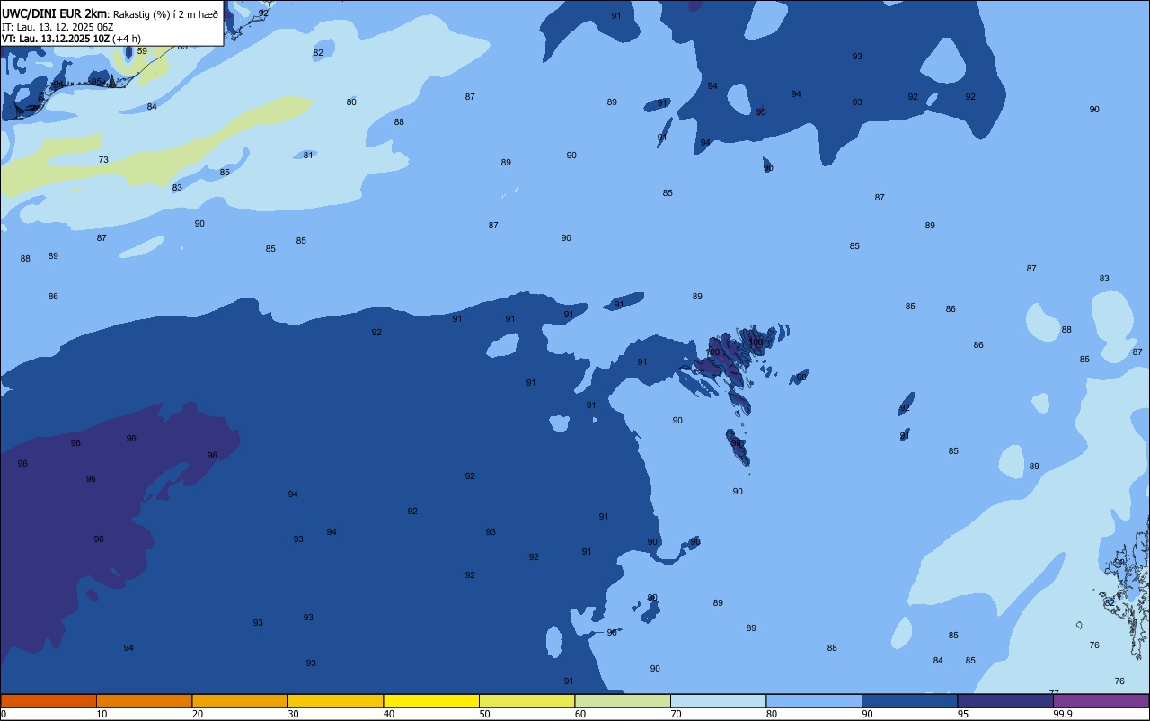Screen dimensions: 1150x721
Task: Click the 50–60 yellow-green legend segment
Action: click(x=526, y=700)
